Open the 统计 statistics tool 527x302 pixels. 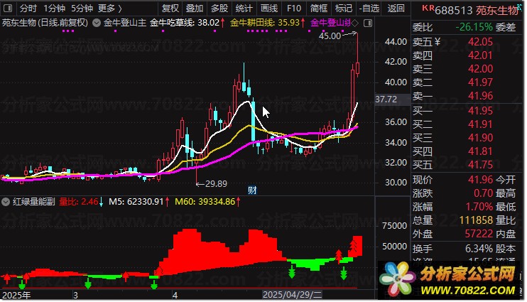point(244,8)
